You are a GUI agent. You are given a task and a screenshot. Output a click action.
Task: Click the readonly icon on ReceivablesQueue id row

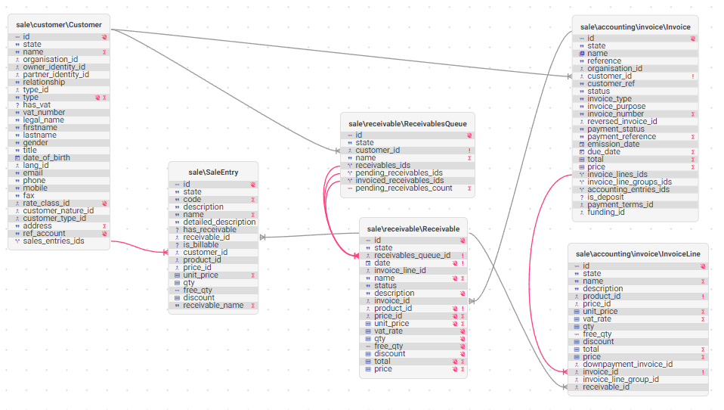point(469,135)
